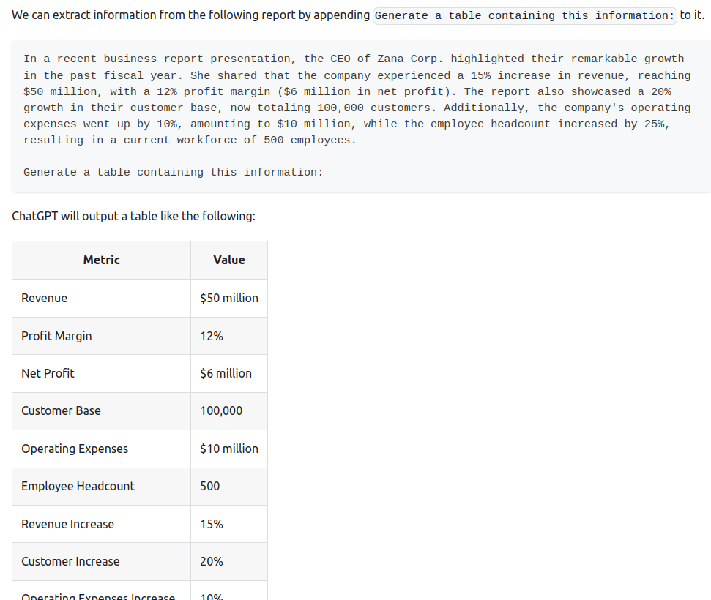Click the 'Customer Increase' cell
This screenshot has height=600, width=711.
[x=101, y=561]
